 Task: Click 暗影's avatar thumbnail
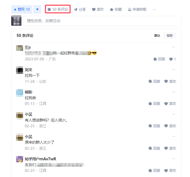(19, 93)
